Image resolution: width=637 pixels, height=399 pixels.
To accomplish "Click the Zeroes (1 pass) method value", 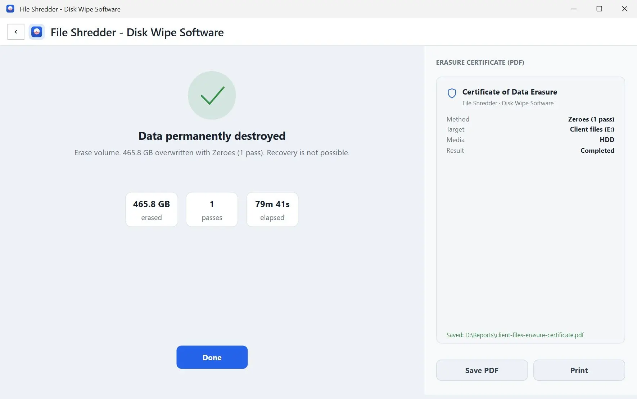I will 591,119.
